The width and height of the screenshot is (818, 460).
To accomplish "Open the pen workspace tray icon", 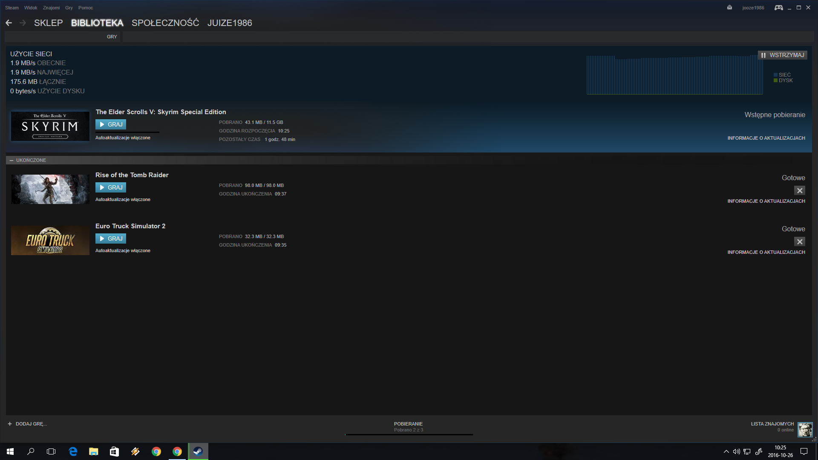I will pos(759,451).
